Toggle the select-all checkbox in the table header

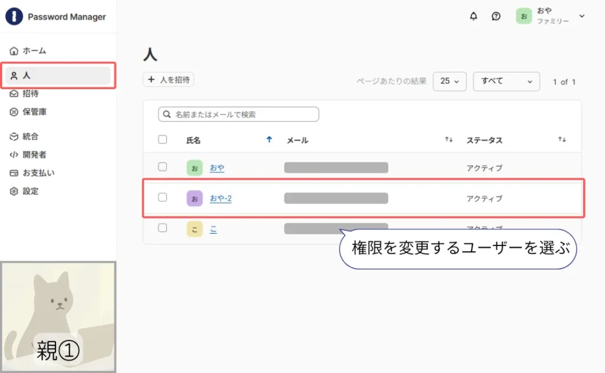point(162,140)
